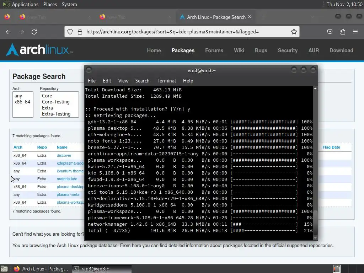The image size is (364, 273).
Task: Open the plasma-desktop package link
Action: [70, 187]
